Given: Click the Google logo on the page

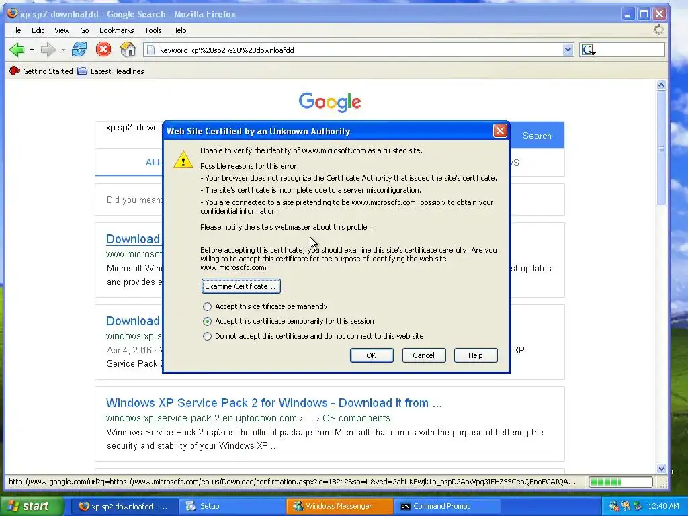Looking at the screenshot, I should point(329,102).
